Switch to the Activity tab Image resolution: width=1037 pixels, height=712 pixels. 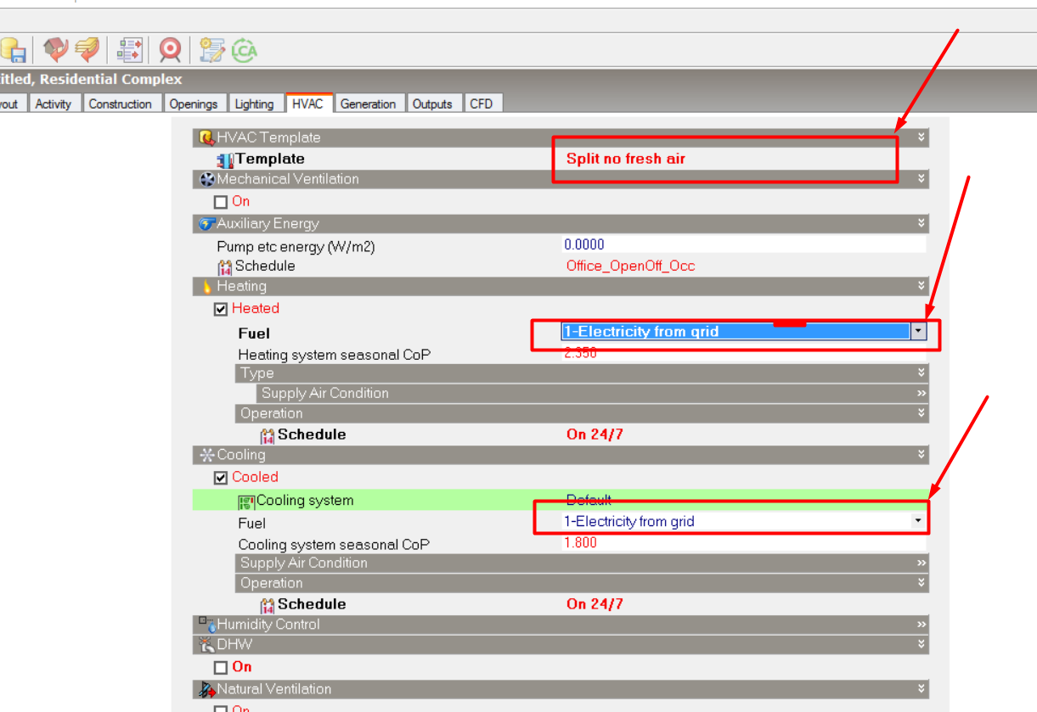click(x=54, y=104)
